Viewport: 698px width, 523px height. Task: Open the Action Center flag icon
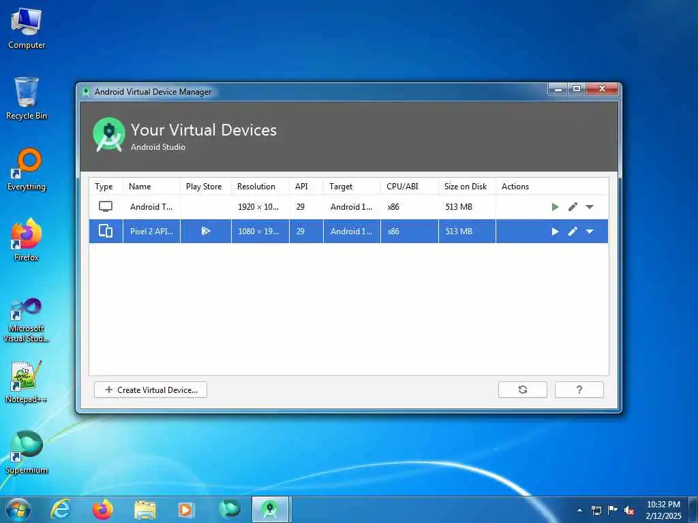click(613, 510)
